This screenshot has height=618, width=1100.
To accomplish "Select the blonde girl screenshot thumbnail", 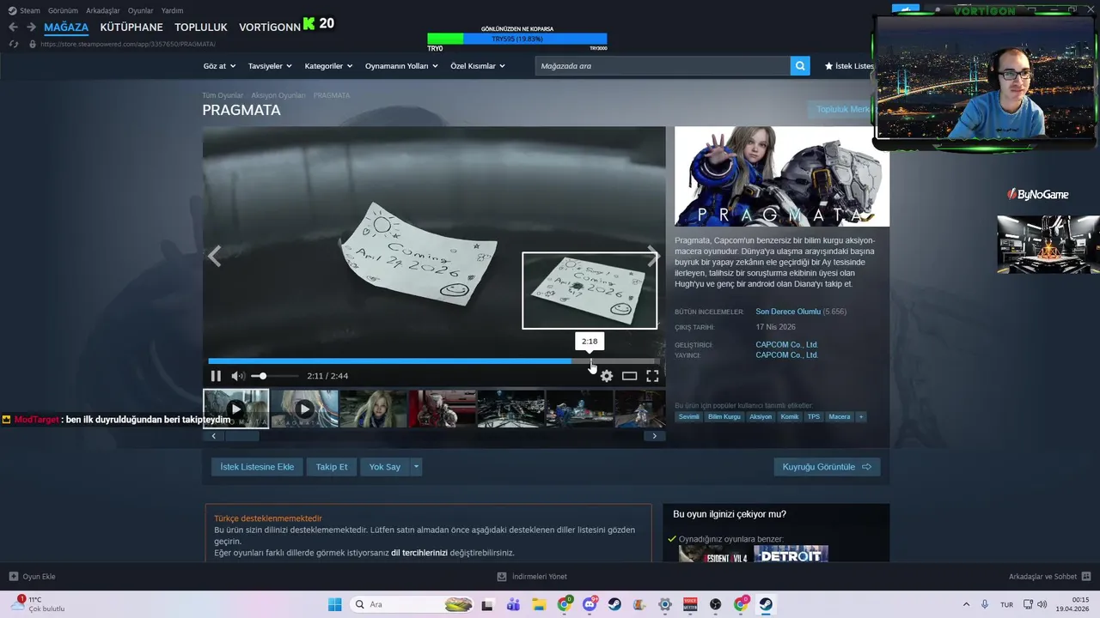I will 373,409.
